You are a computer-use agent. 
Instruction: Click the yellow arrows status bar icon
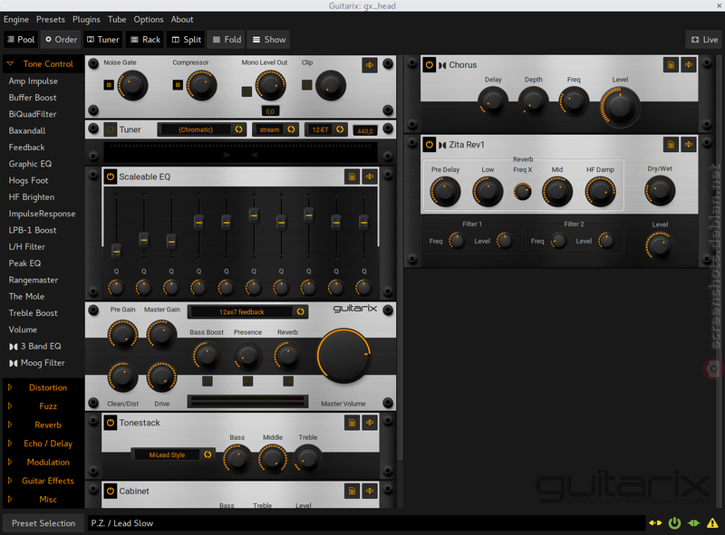tap(655, 523)
